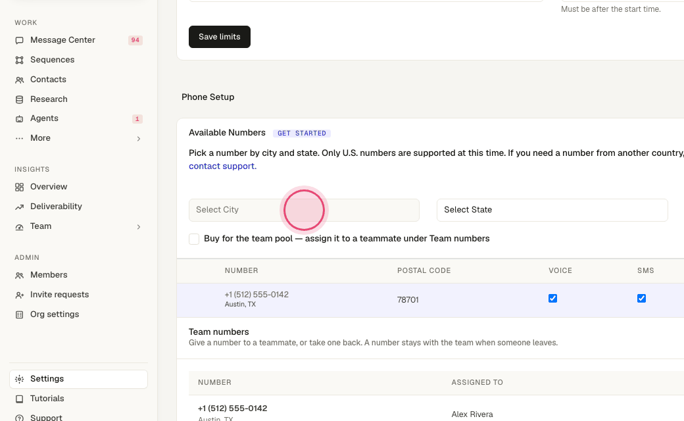Expand the Team insights chevron
The height and width of the screenshot is (421, 684).
[139, 227]
